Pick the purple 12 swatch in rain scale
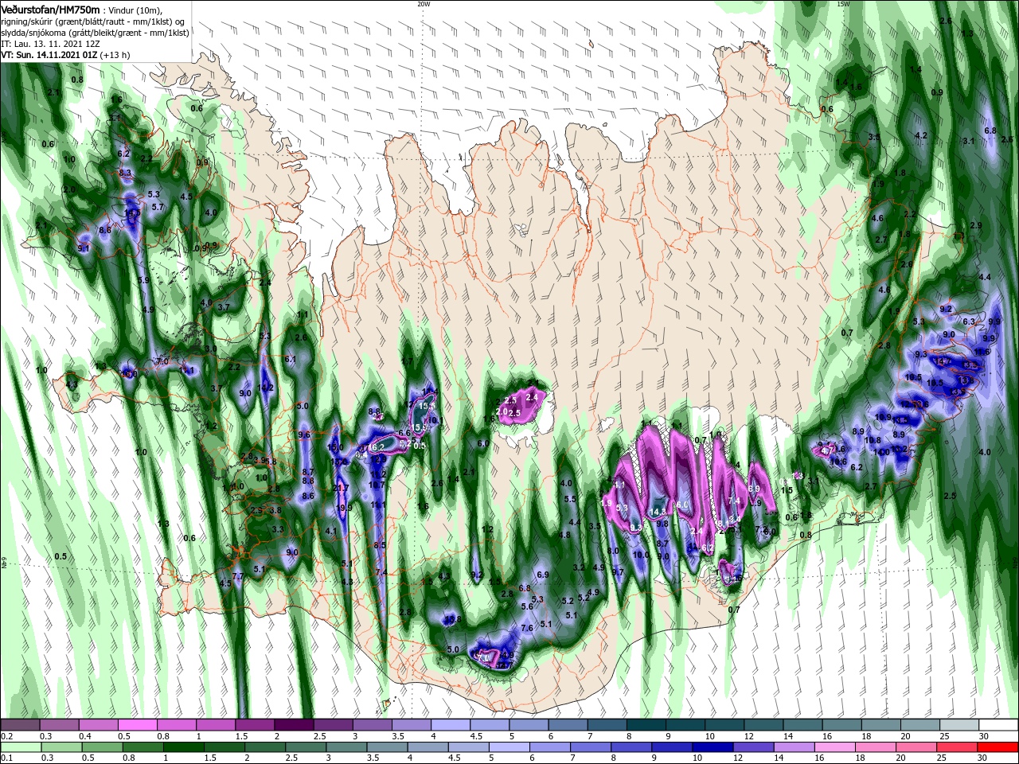 pyautogui.click(x=753, y=747)
